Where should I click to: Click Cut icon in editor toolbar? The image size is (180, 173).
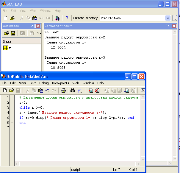coord(27,91)
